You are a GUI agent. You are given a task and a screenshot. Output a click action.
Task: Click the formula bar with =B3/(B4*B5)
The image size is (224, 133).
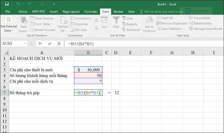144,44
